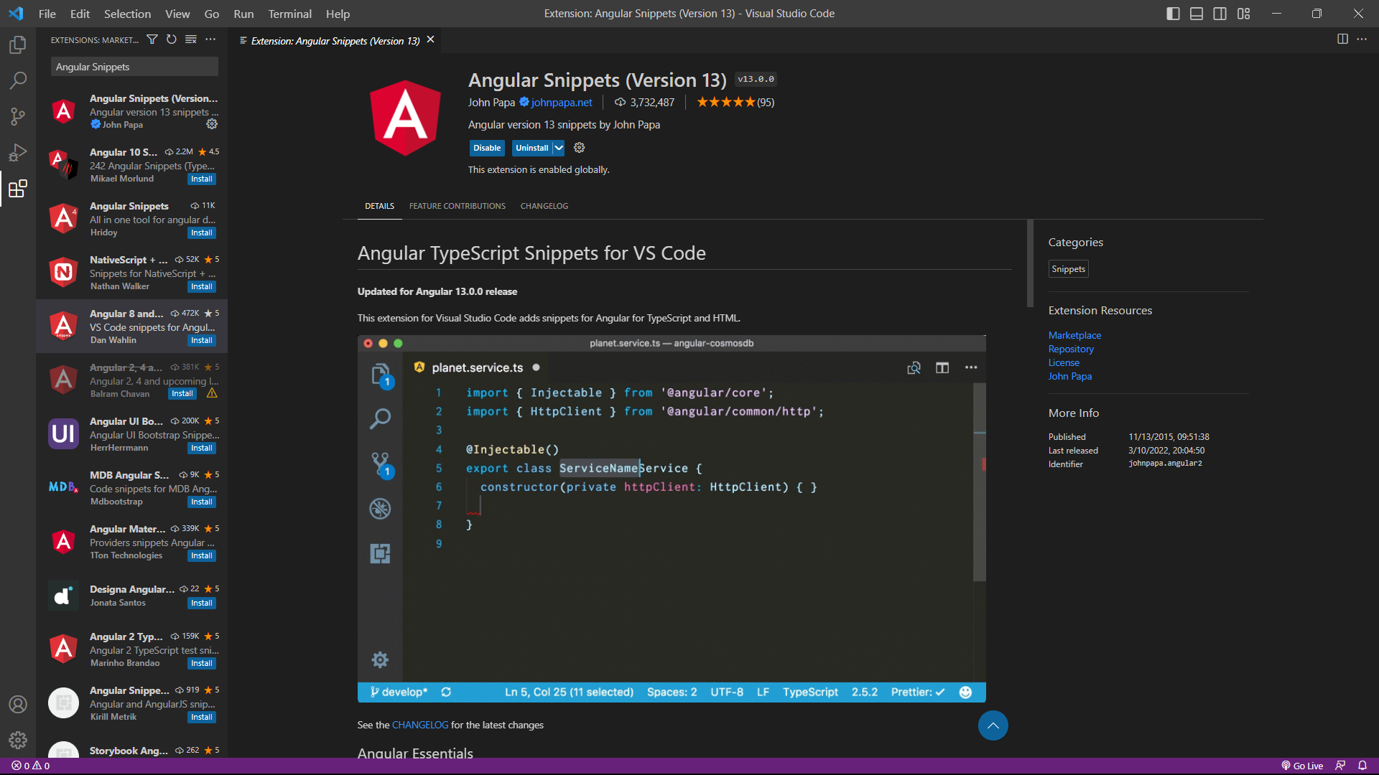Image resolution: width=1379 pixels, height=775 pixels.
Task: Open the Marketplace resource link
Action: [1074, 335]
